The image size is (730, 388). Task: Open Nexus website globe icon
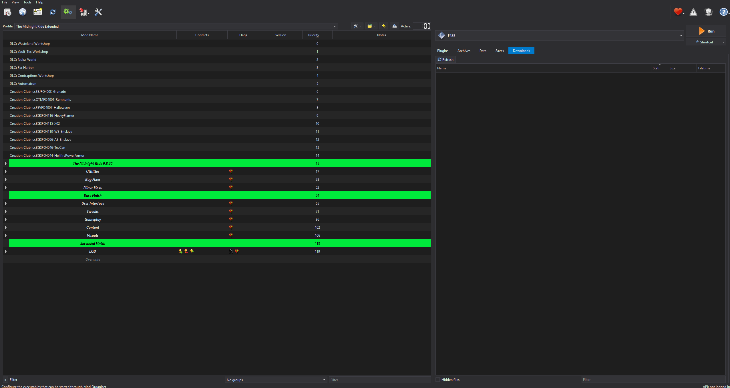click(23, 12)
